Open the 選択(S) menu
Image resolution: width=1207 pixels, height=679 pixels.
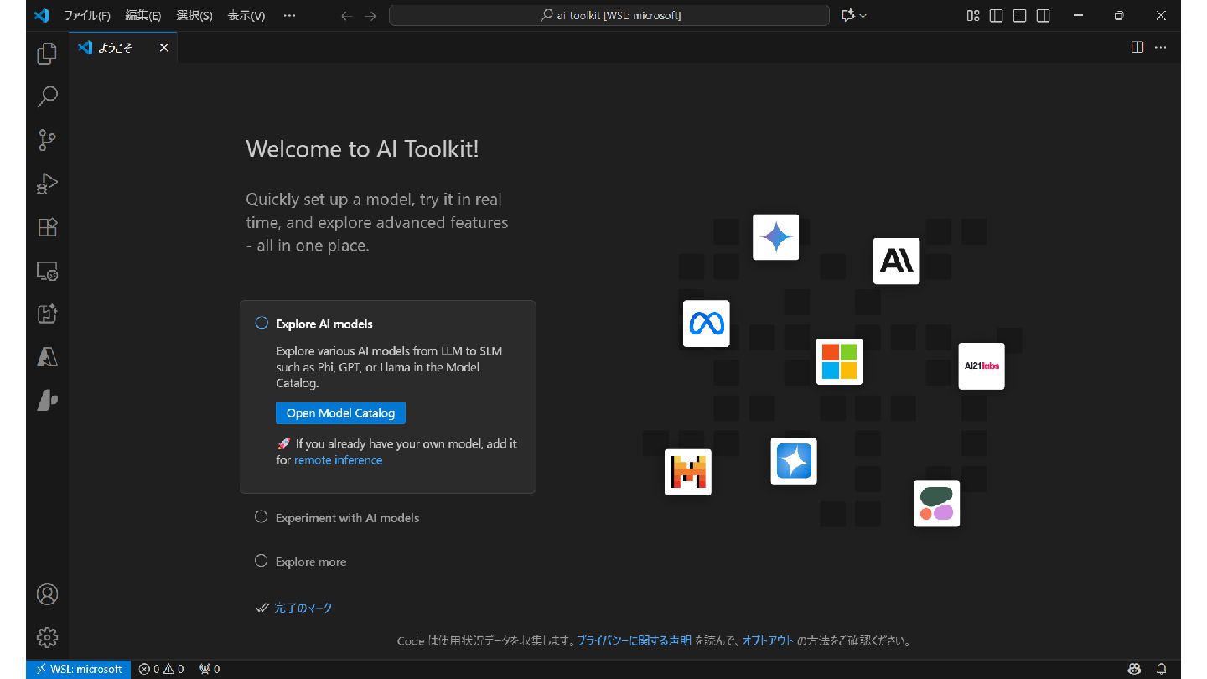click(x=194, y=15)
